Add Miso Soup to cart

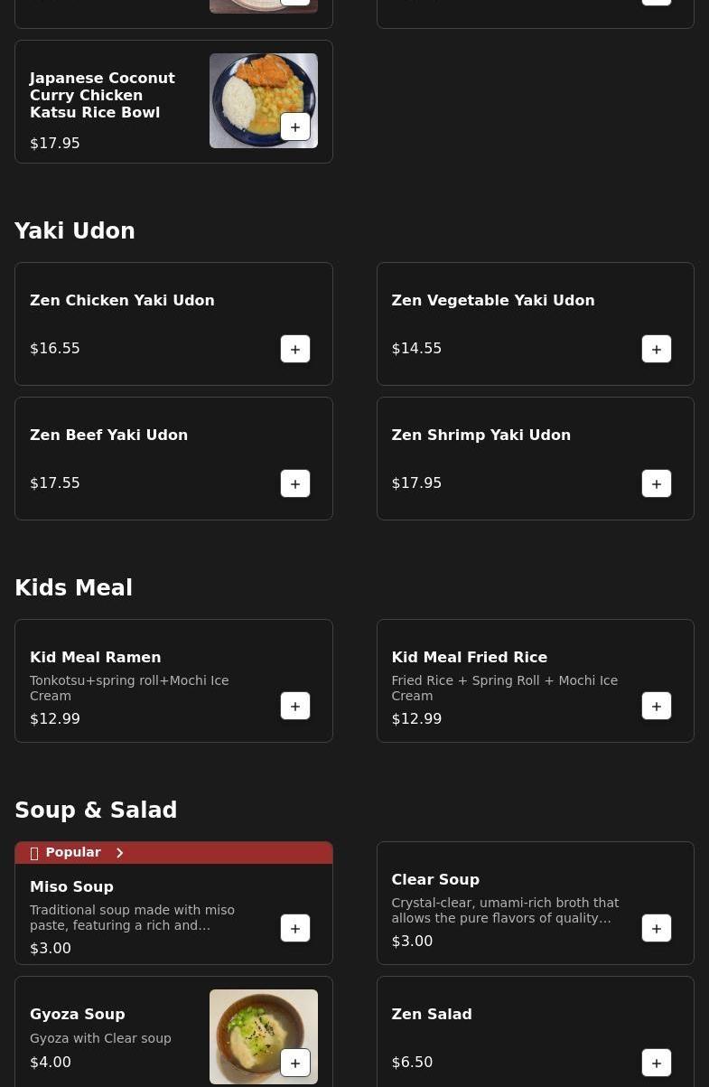[295, 929]
